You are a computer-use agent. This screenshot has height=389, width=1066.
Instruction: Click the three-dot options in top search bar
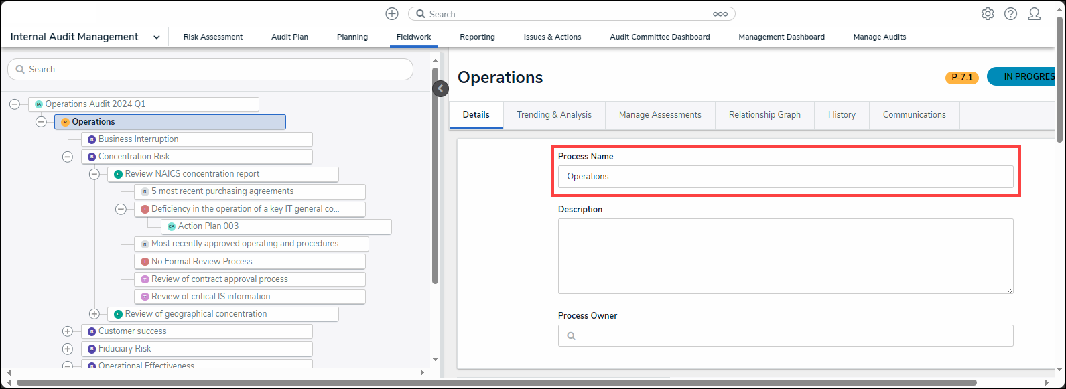720,14
